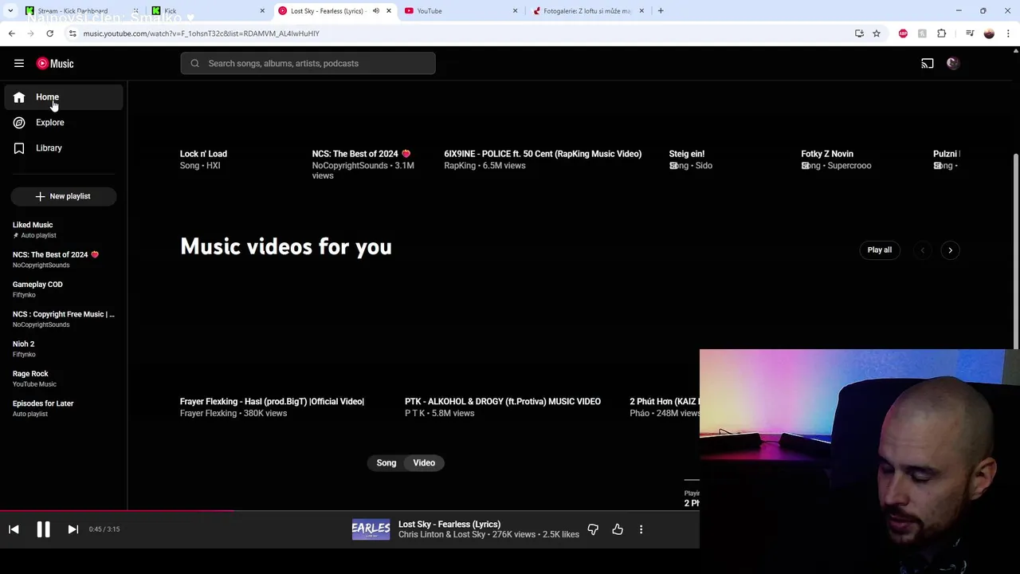
Task: Open the account avatar menu
Action: [953, 64]
